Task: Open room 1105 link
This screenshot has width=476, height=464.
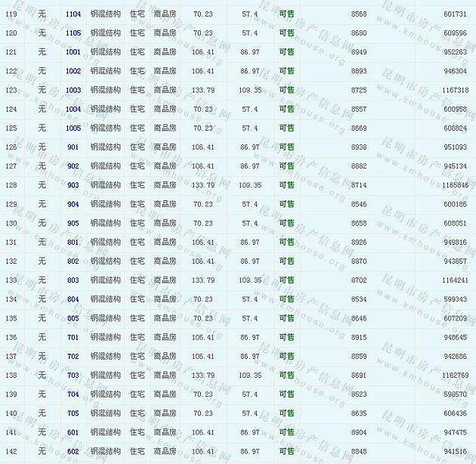Action: (73, 33)
